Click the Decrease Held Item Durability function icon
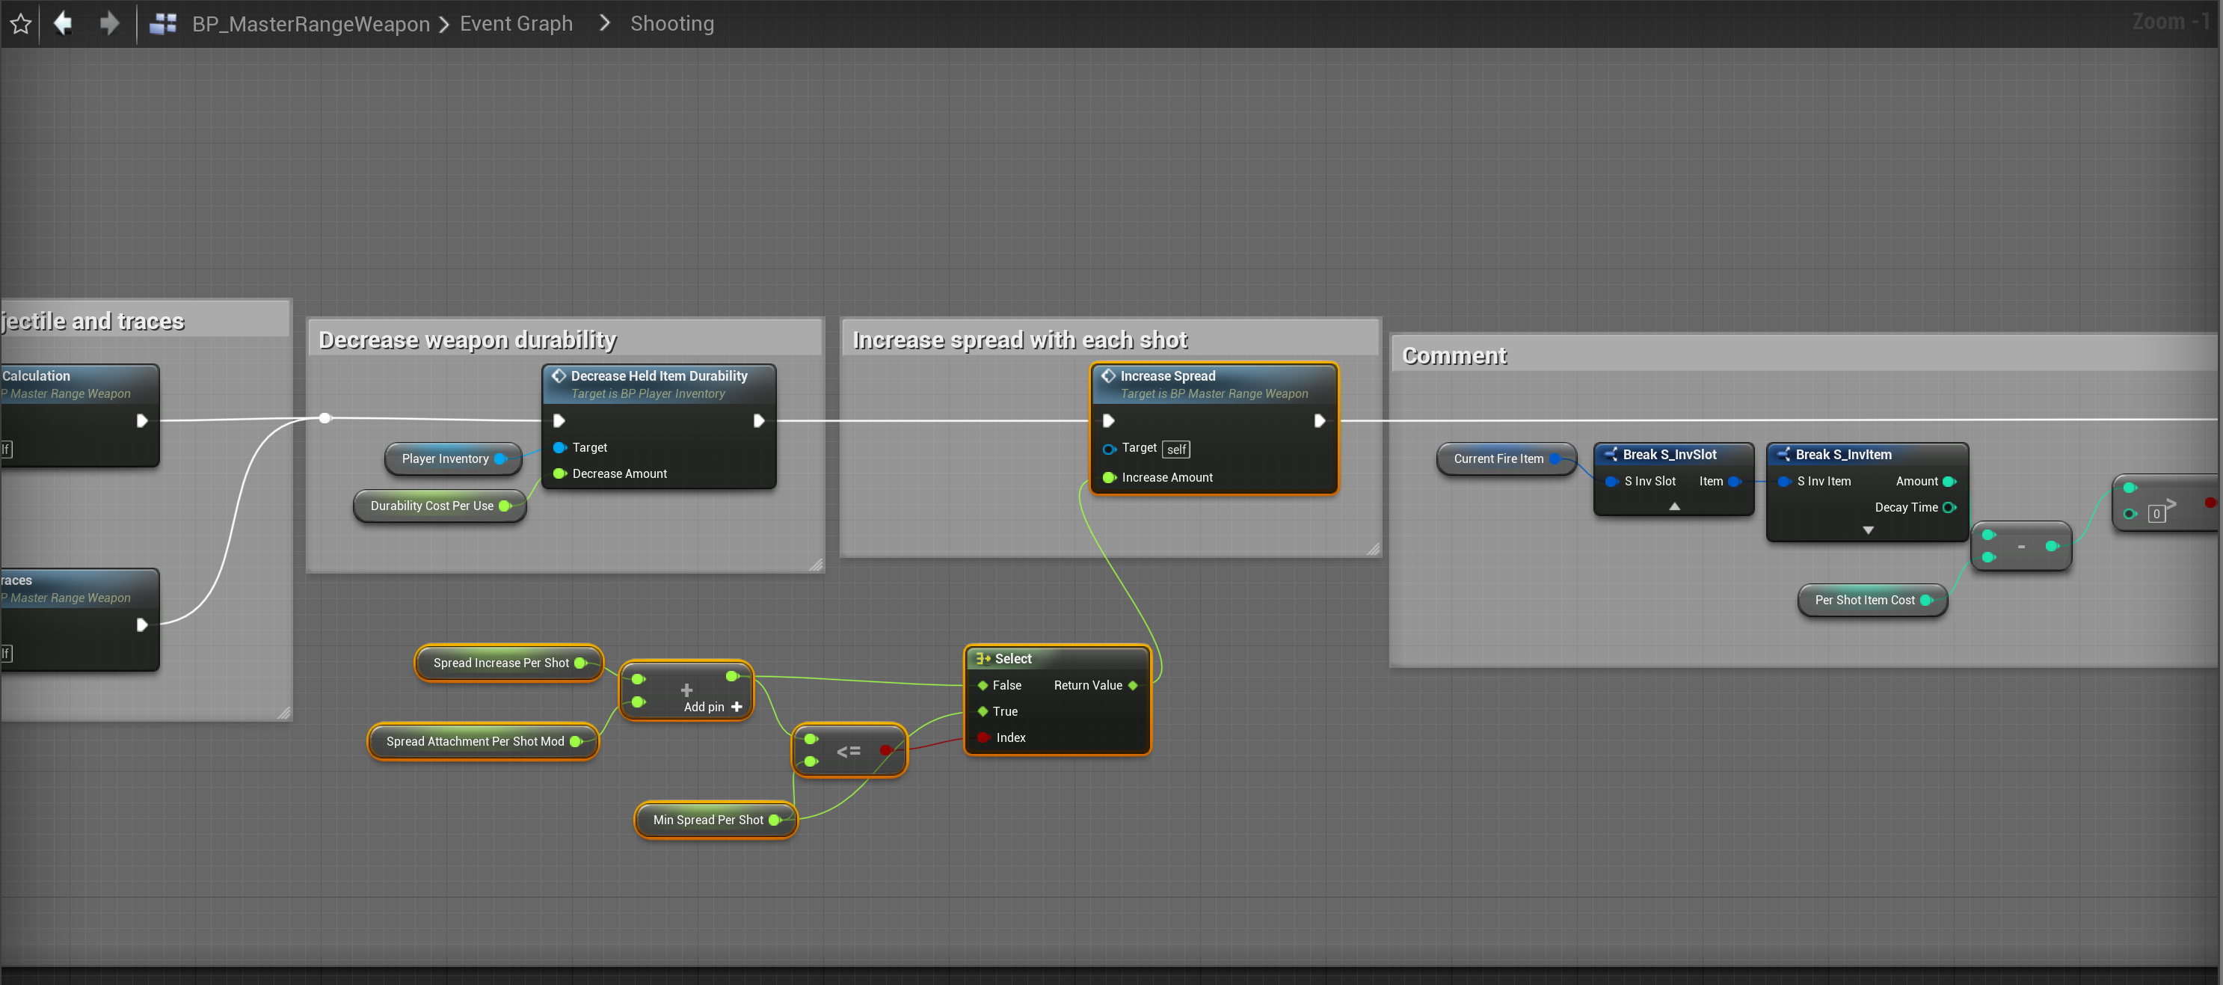This screenshot has width=2223, height=985. point(559,375)
